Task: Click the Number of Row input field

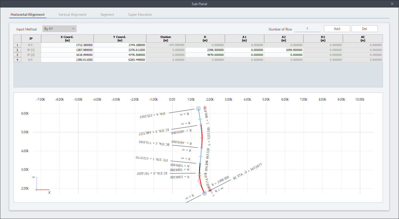Action: pyautogui.click(x=307, y=29)
